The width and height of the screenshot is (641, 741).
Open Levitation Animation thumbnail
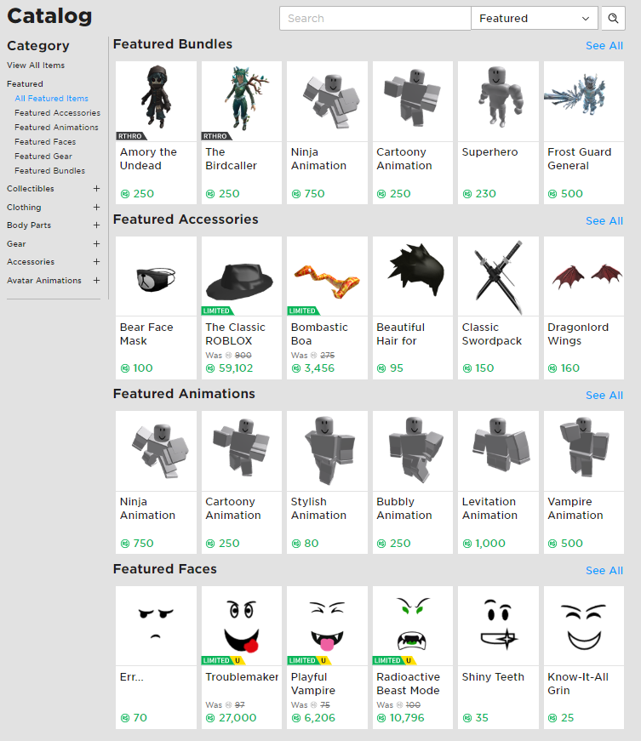click(x=498, y=451)
